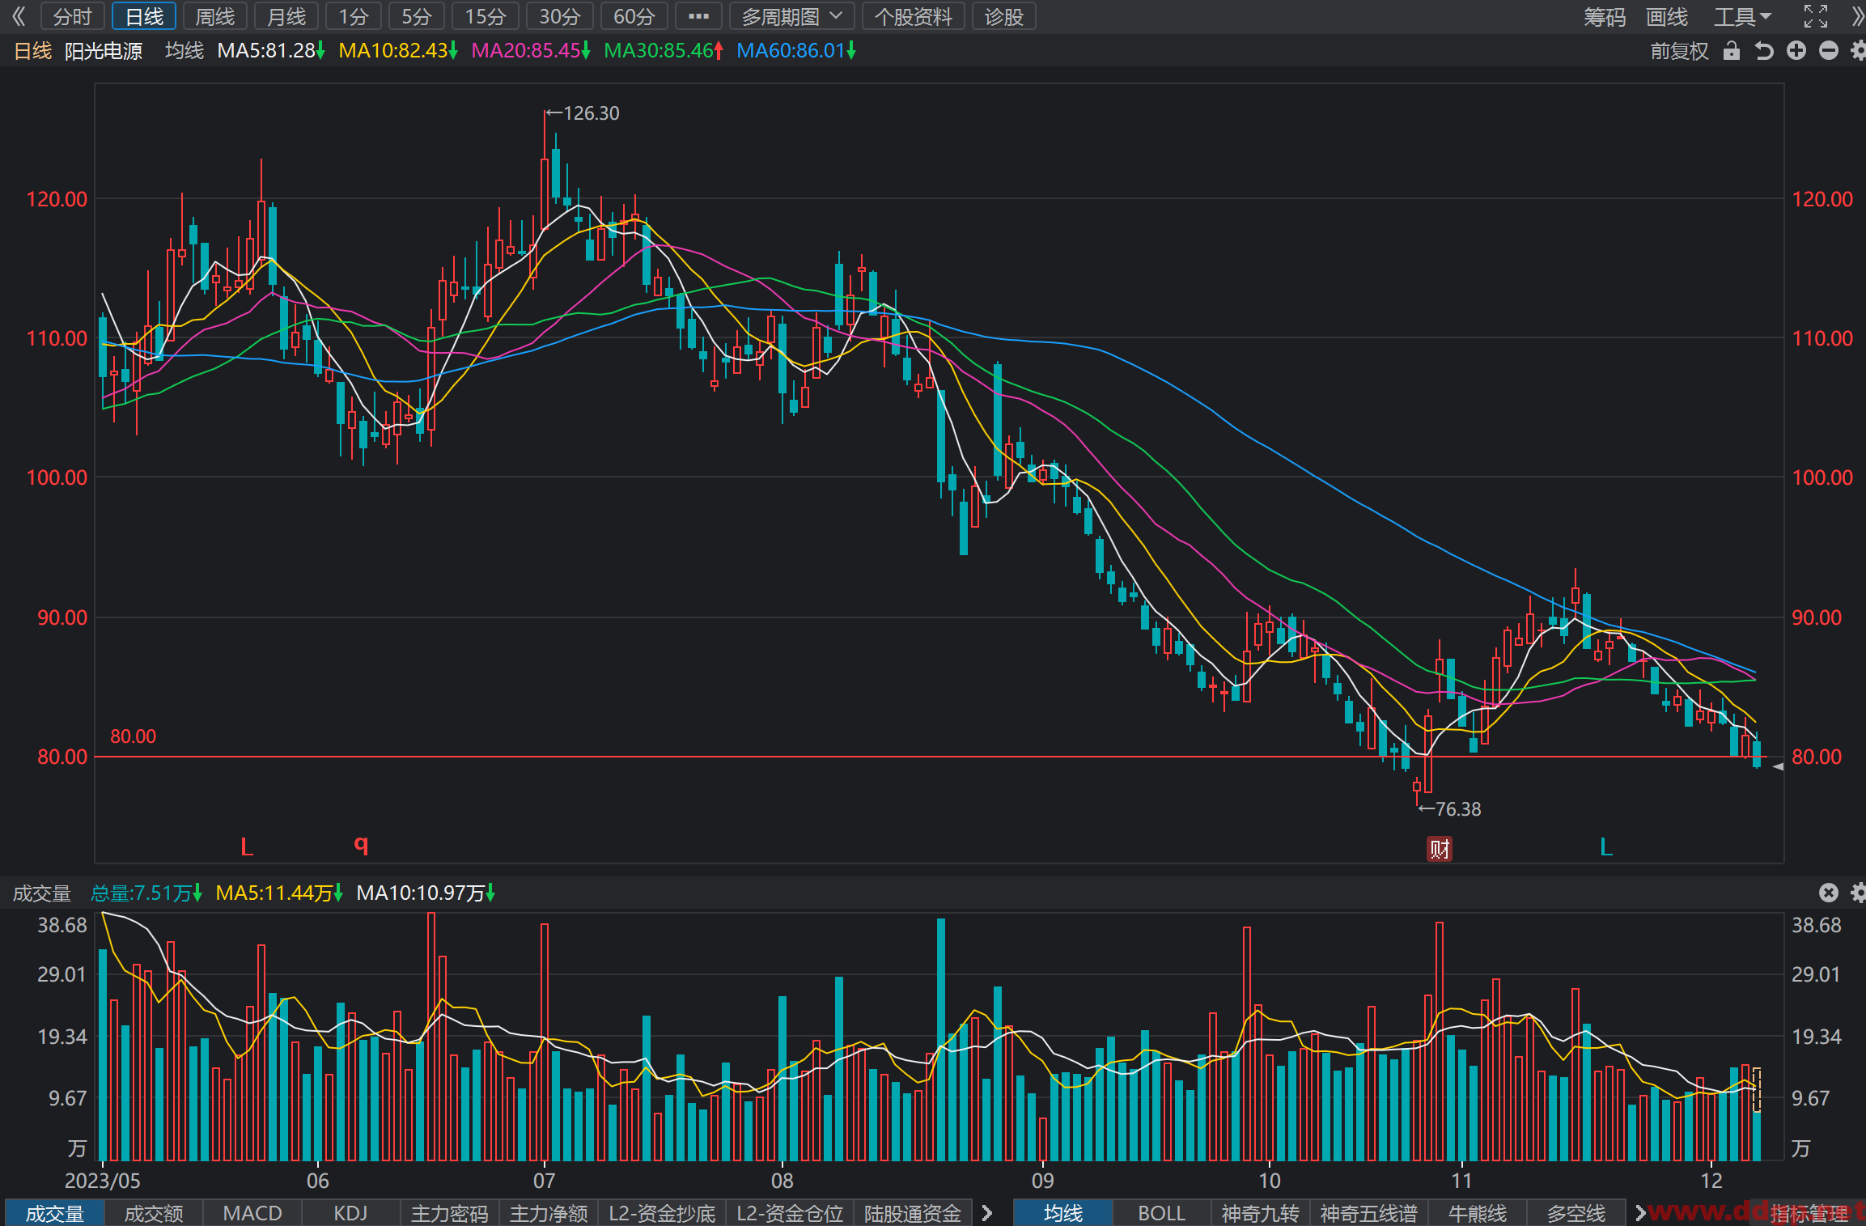Viewport: 1866px width, 1226px height.
Task: Click volume MA5:11.44万 label
Action: (280, 893)
